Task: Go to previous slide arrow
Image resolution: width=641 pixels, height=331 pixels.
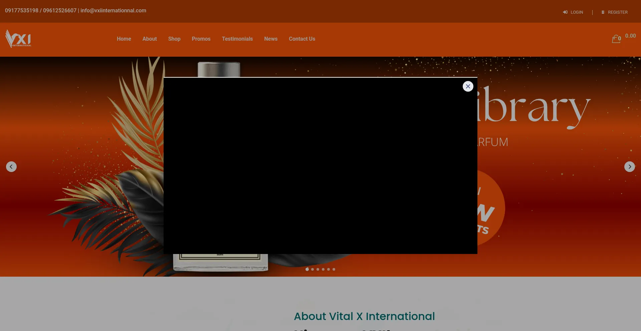Action: [x=11, y=167]
